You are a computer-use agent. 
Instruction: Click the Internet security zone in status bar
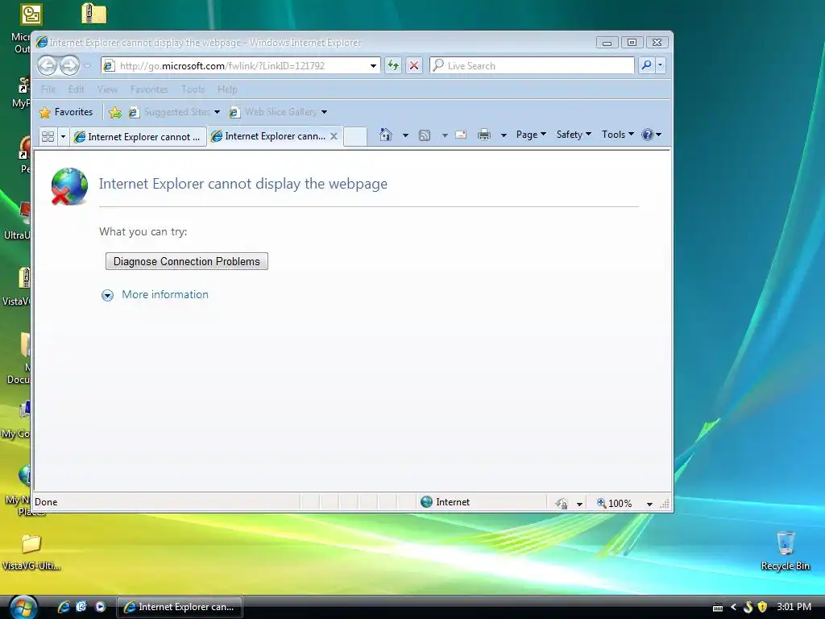tap(446, 502)
